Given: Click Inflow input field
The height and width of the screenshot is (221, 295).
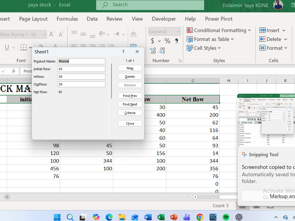Looking at the screenshot, I should point(81,77).
